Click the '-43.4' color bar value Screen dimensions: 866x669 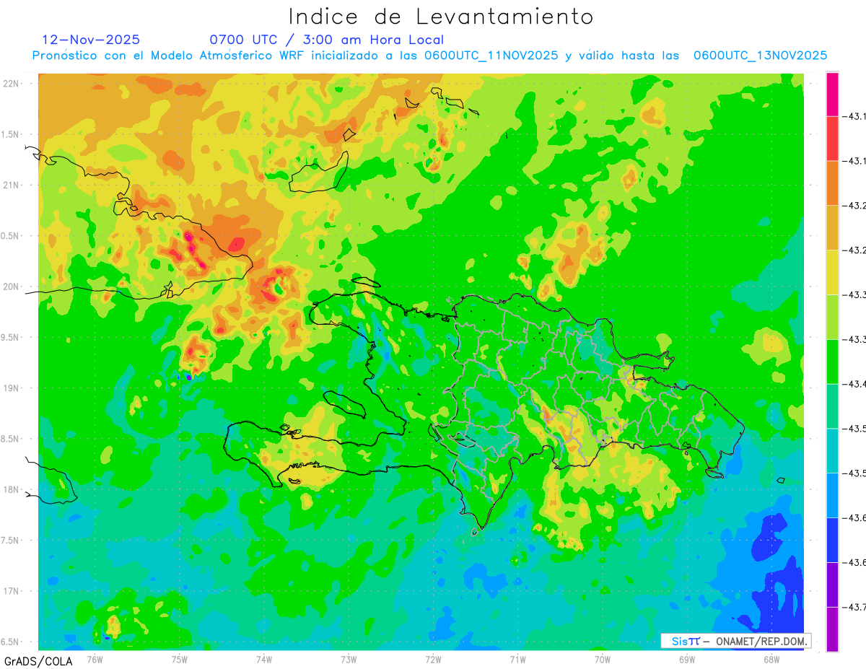point(855,384)
